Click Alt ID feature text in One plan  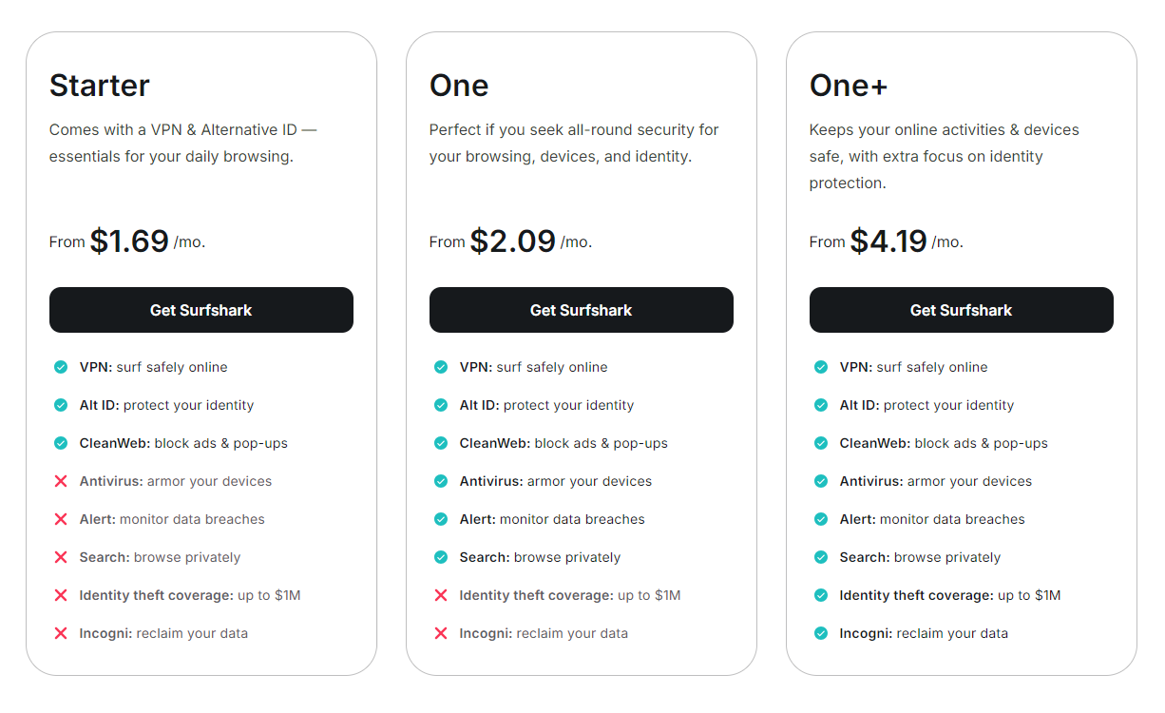(546, 405)
